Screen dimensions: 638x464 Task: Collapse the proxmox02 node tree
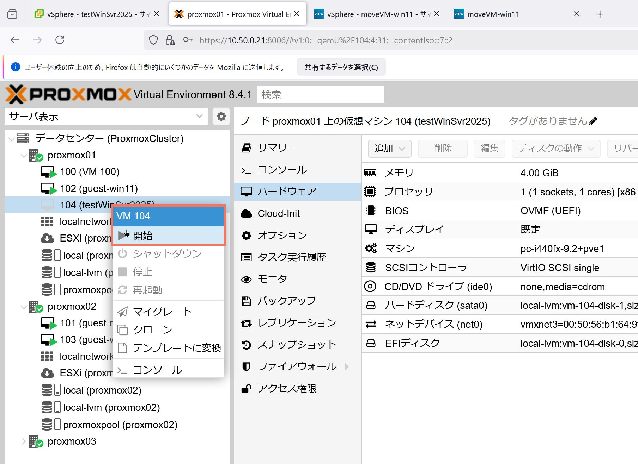(x=24, y=307)
